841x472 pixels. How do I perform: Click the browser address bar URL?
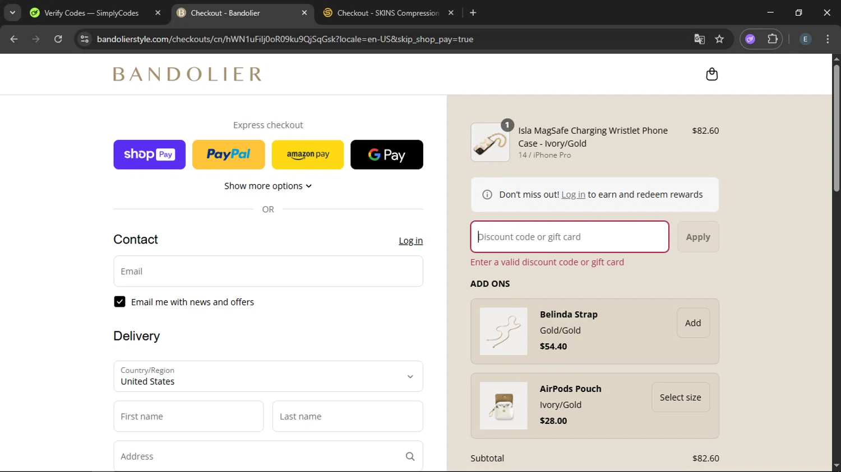click(285, 39)
